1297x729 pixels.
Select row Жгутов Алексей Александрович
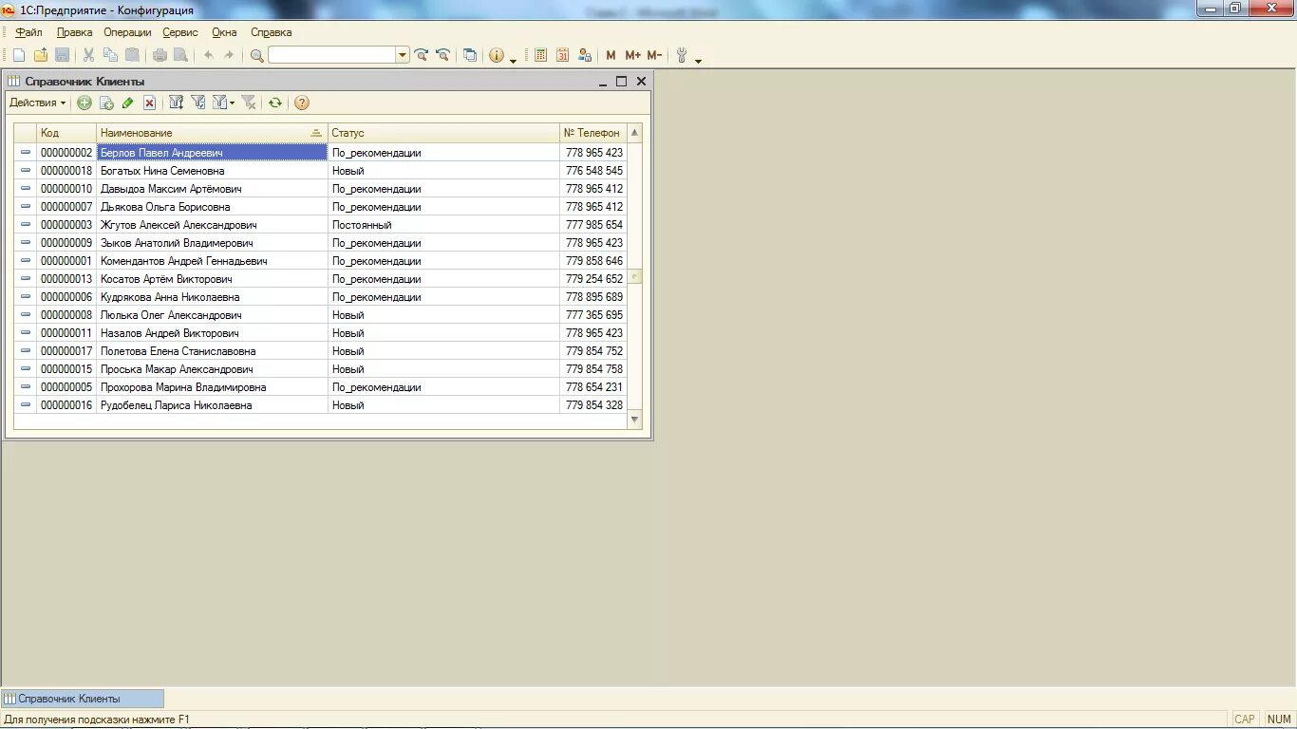pos(320,225)
